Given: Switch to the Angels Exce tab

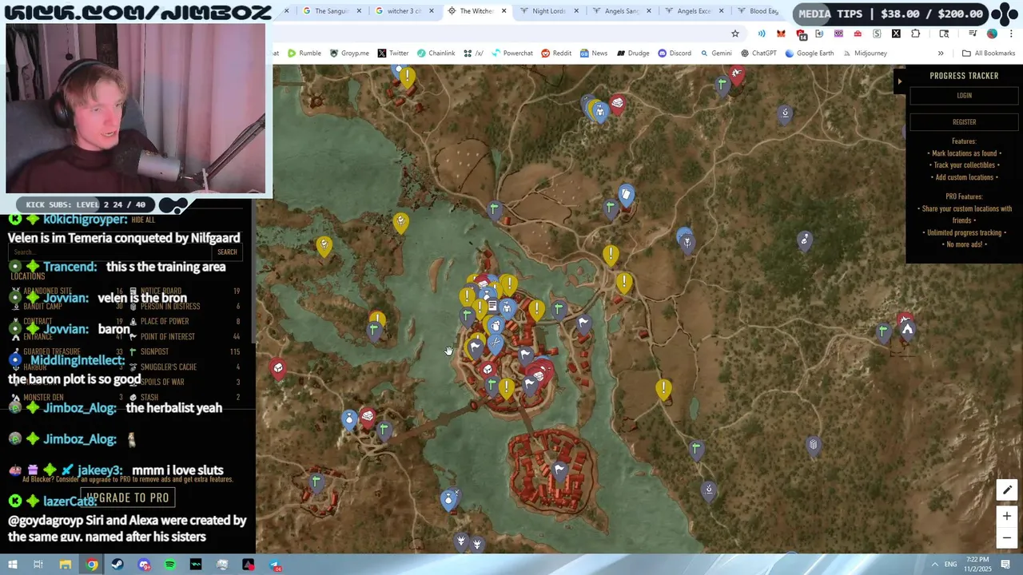Looking at the screenshot, I should tap(693, 11).
